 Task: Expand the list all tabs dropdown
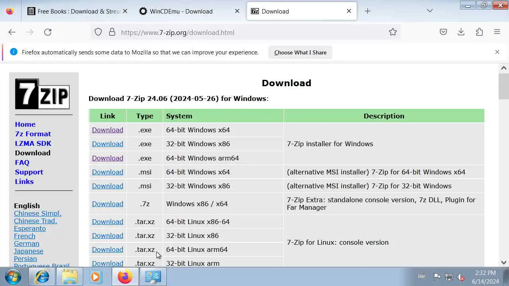click(x=429, y=11)
